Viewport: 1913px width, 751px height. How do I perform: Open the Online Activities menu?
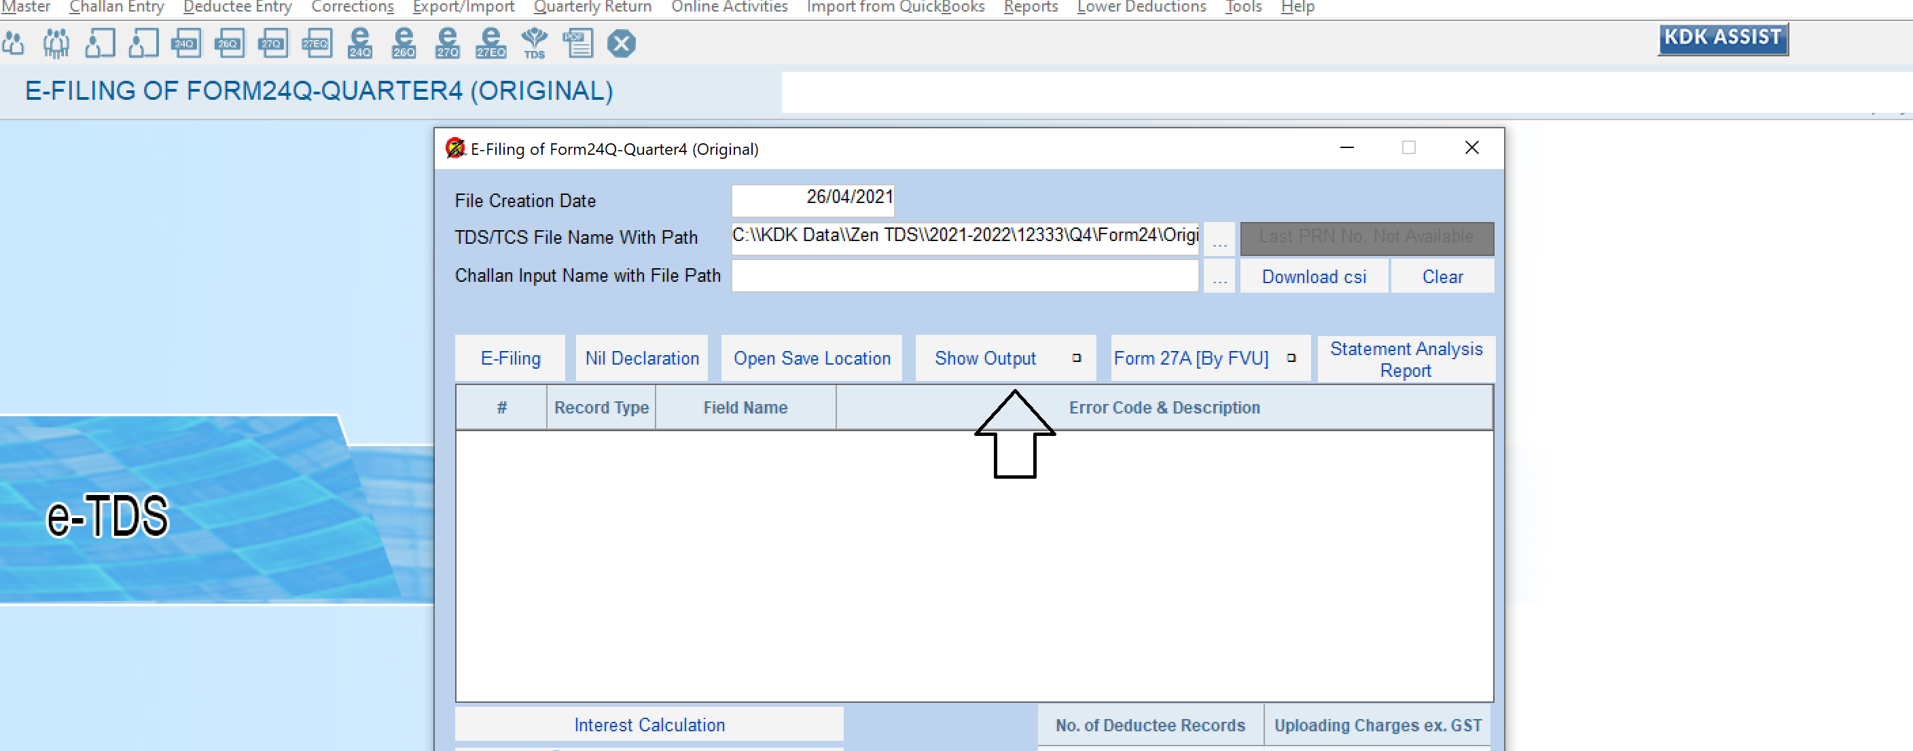pyautogui.click(x=728, y=7)
